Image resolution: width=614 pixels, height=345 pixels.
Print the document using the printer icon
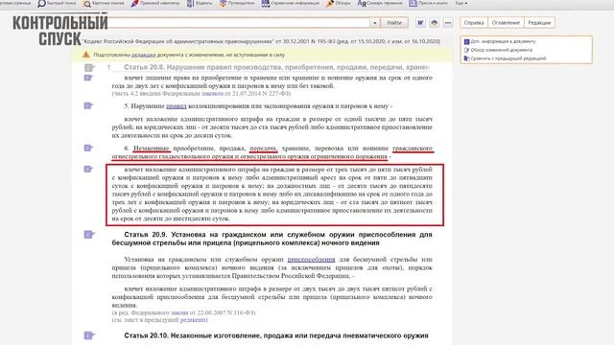(434, 23)
